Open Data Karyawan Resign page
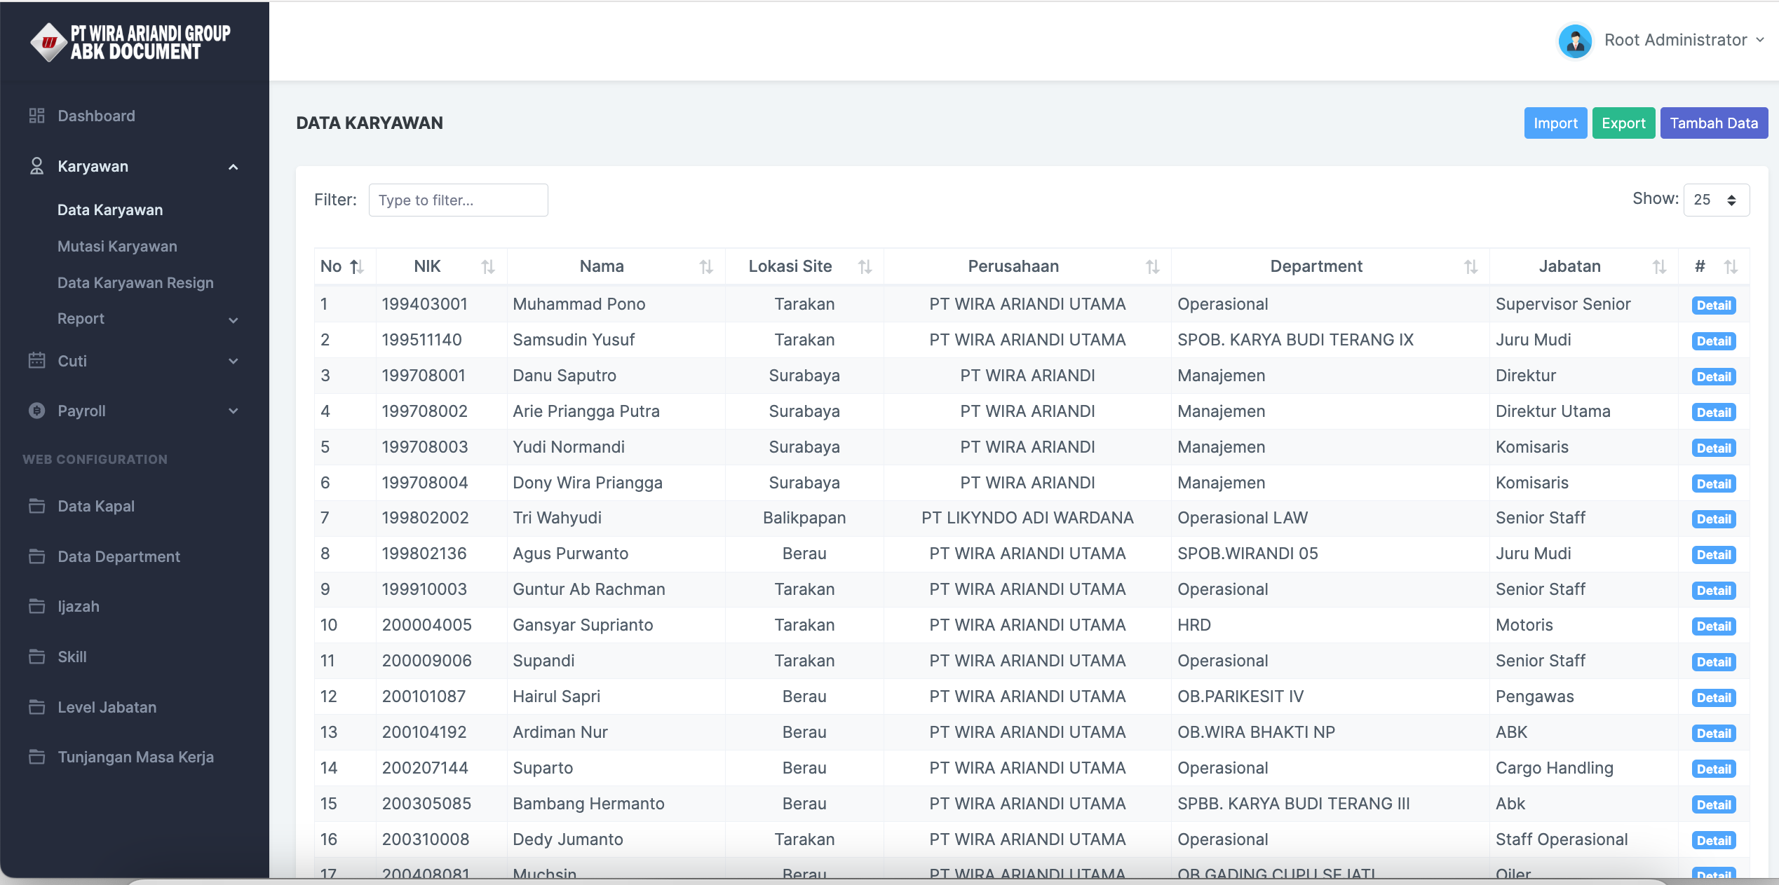 135,283
